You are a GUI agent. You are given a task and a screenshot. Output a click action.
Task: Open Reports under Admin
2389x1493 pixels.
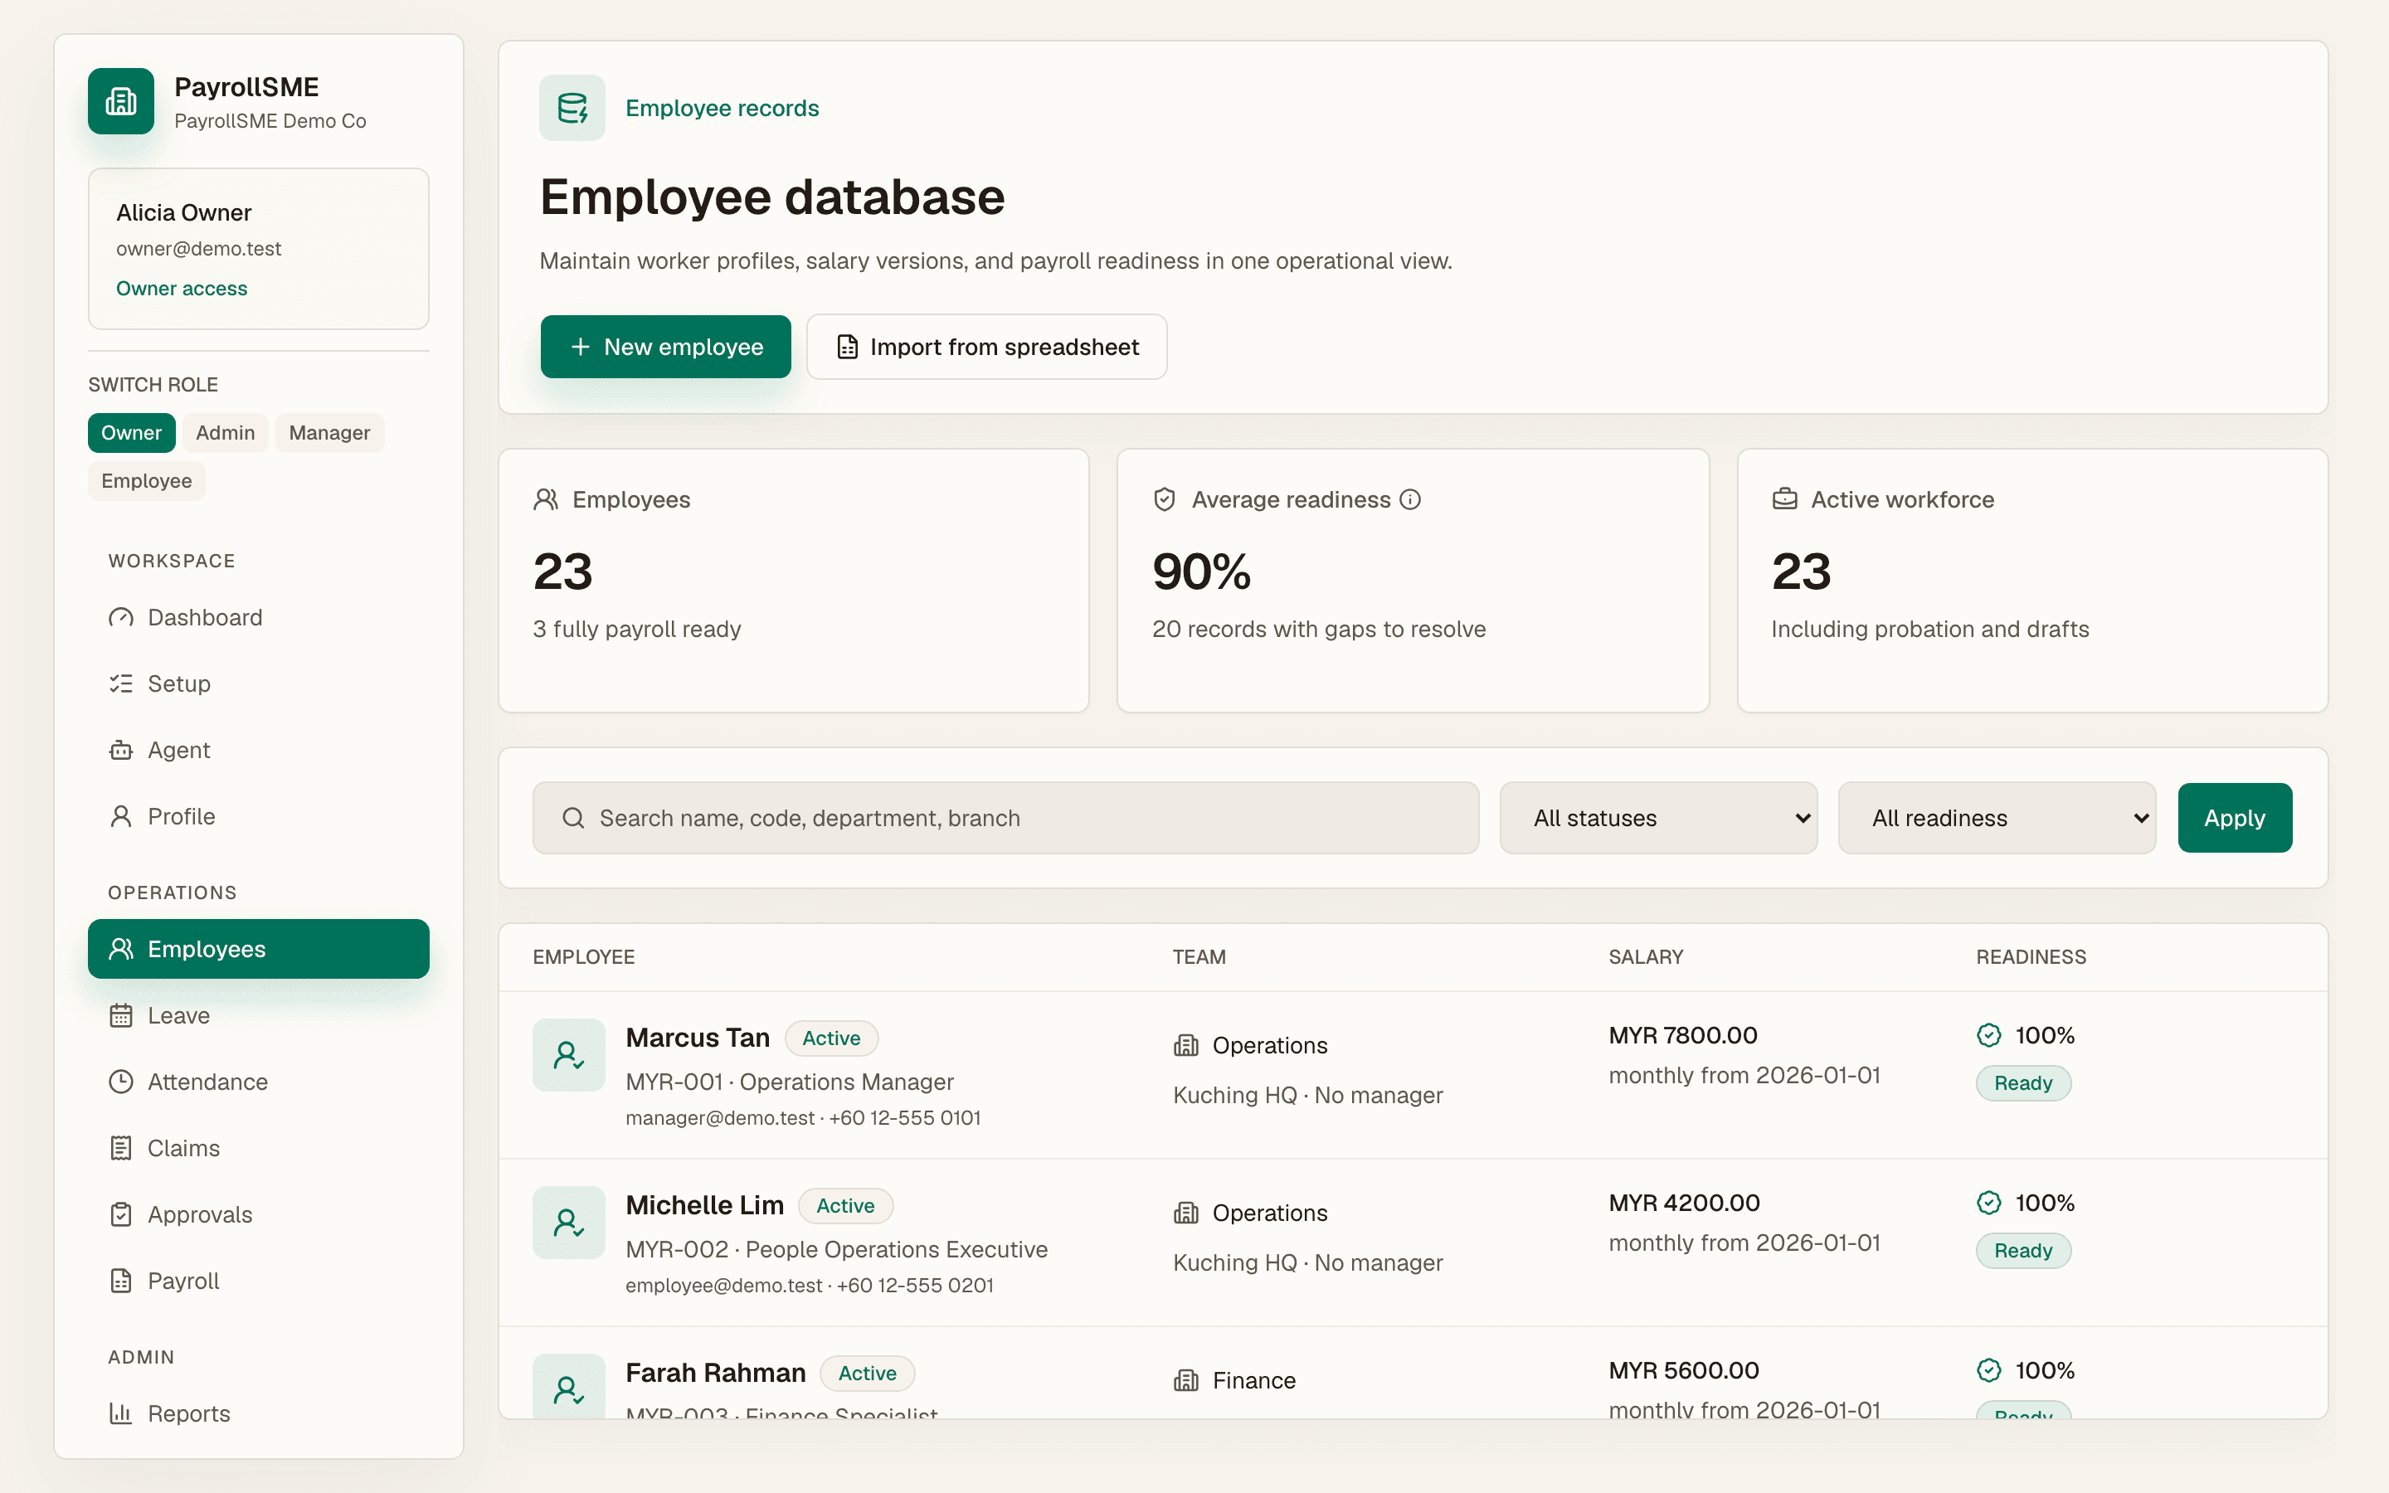click(259, 1414)
